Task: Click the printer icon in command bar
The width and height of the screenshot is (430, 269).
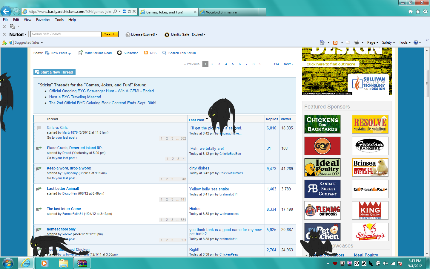Action: (356, 42)
